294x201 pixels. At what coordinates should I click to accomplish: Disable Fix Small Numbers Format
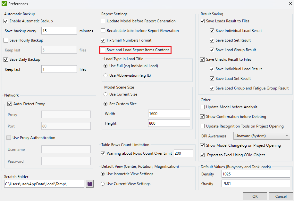tap(103, 40)
